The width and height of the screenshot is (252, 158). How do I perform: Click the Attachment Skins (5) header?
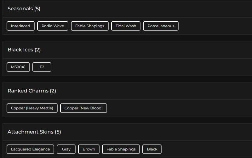[x=34, y=132]
